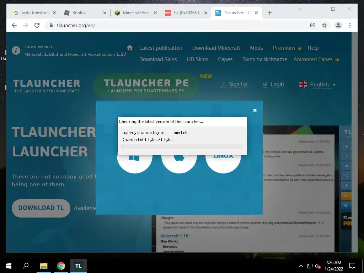Go forward in browser history
Viewport: 364px width, 273px height.
click(x=26, y=25)
